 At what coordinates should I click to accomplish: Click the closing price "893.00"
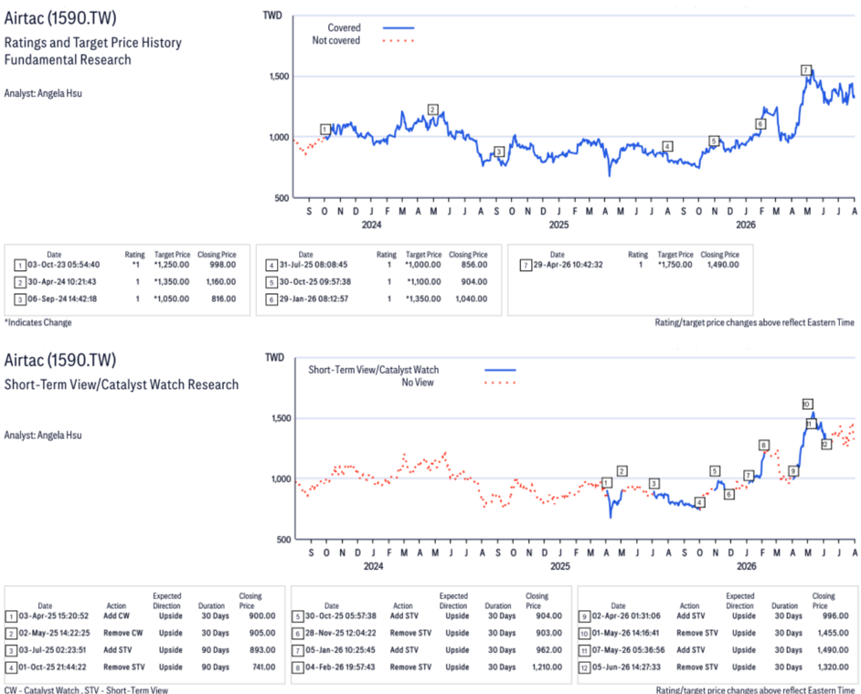262,650
